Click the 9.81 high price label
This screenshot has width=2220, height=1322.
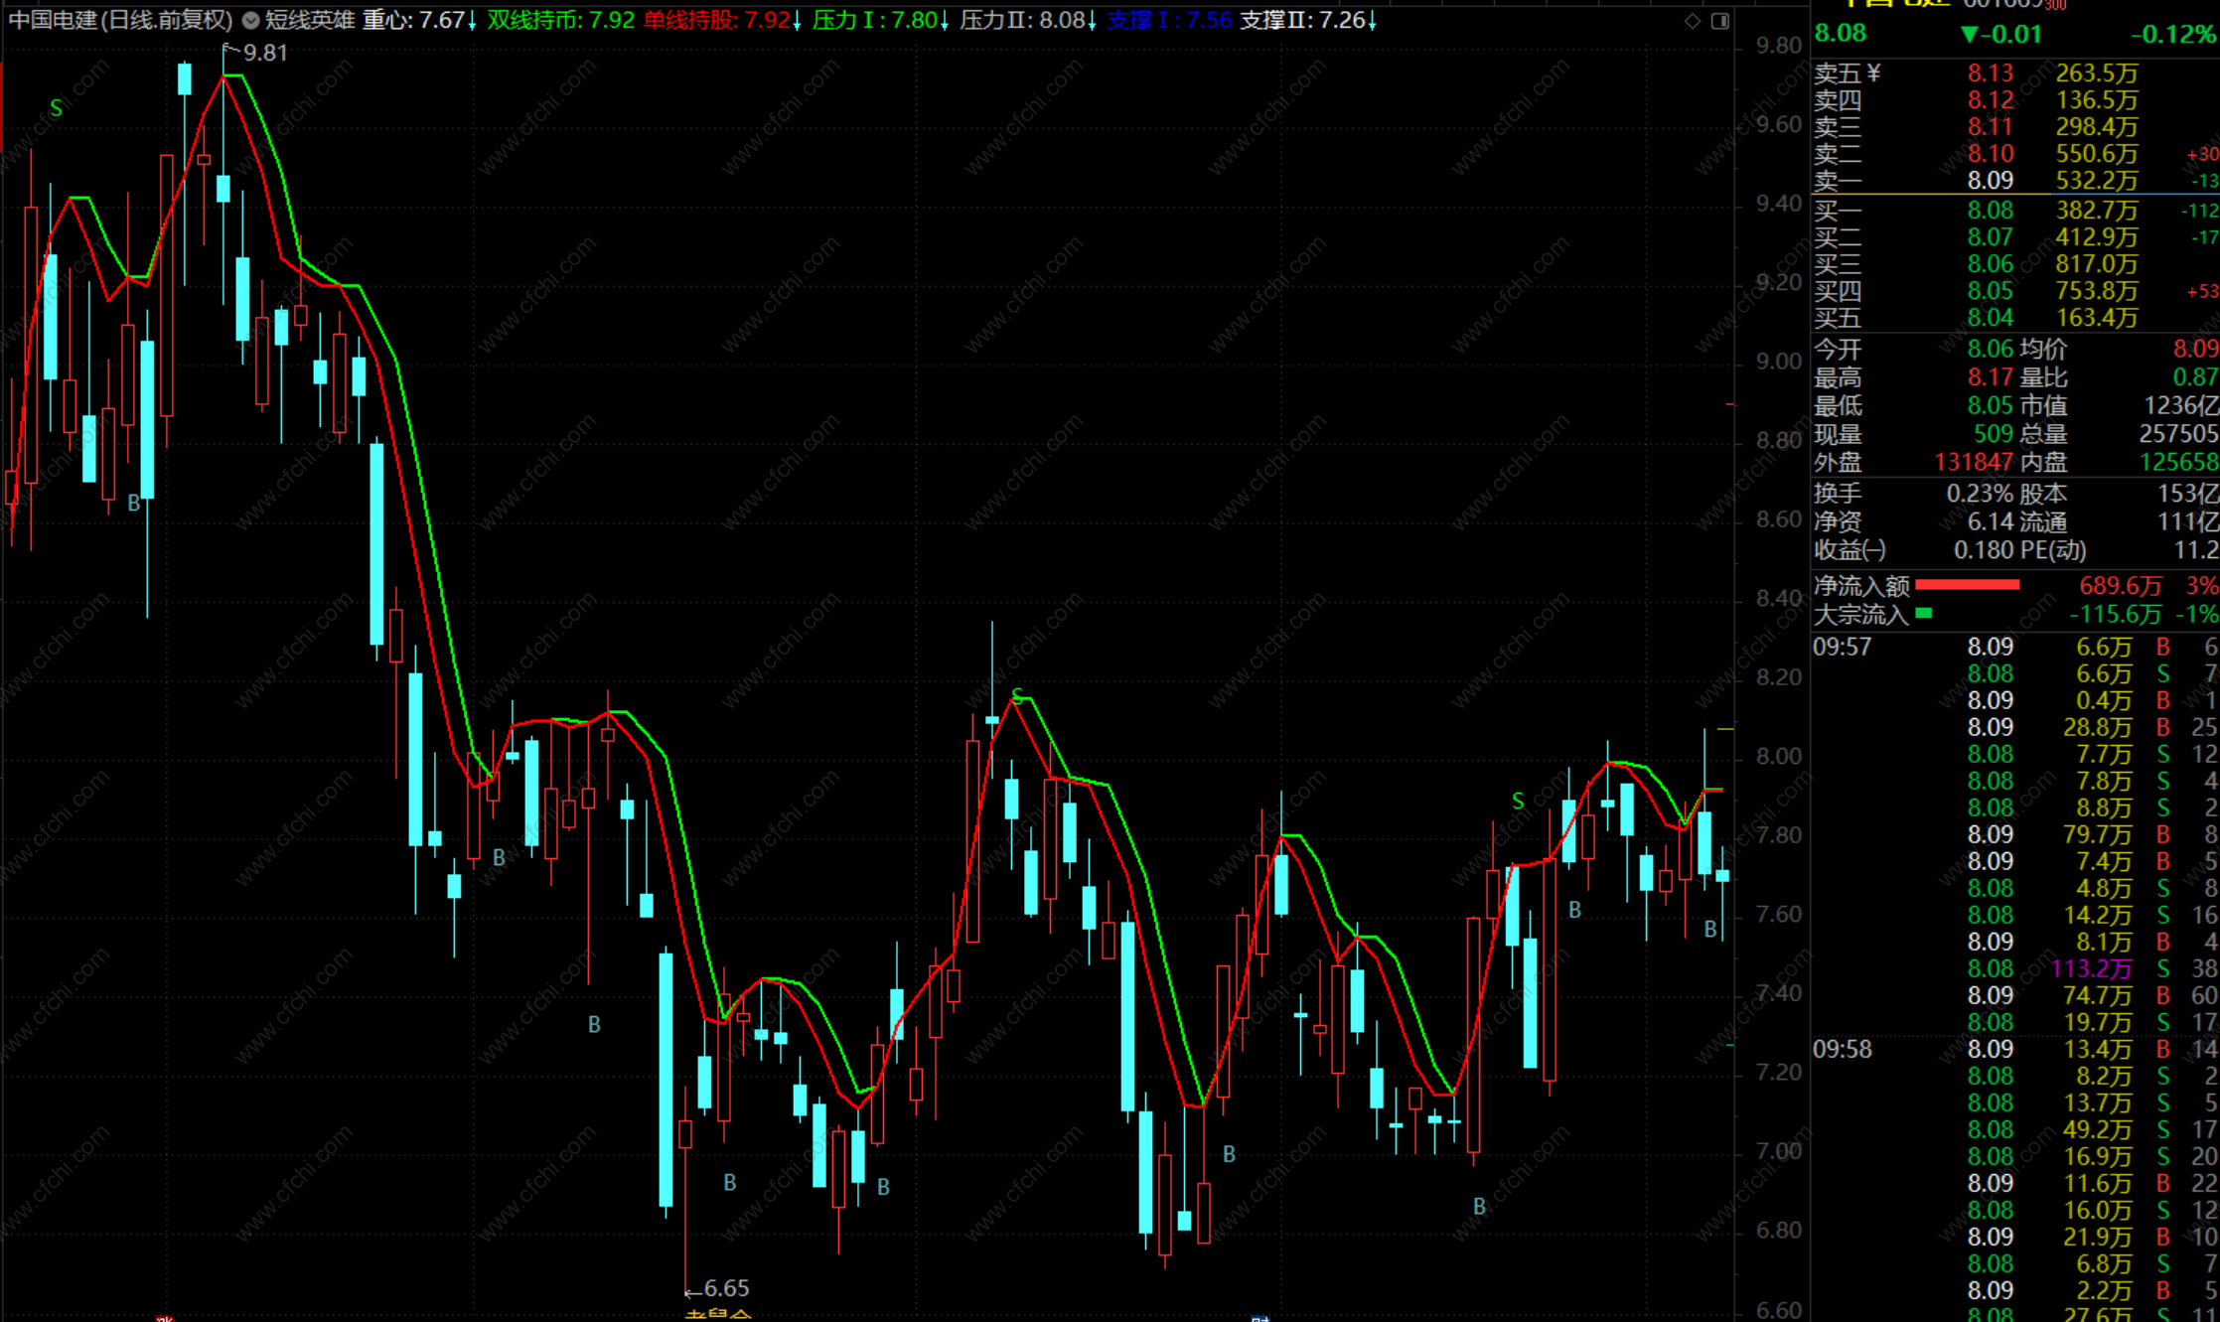[x=263, y=53]
